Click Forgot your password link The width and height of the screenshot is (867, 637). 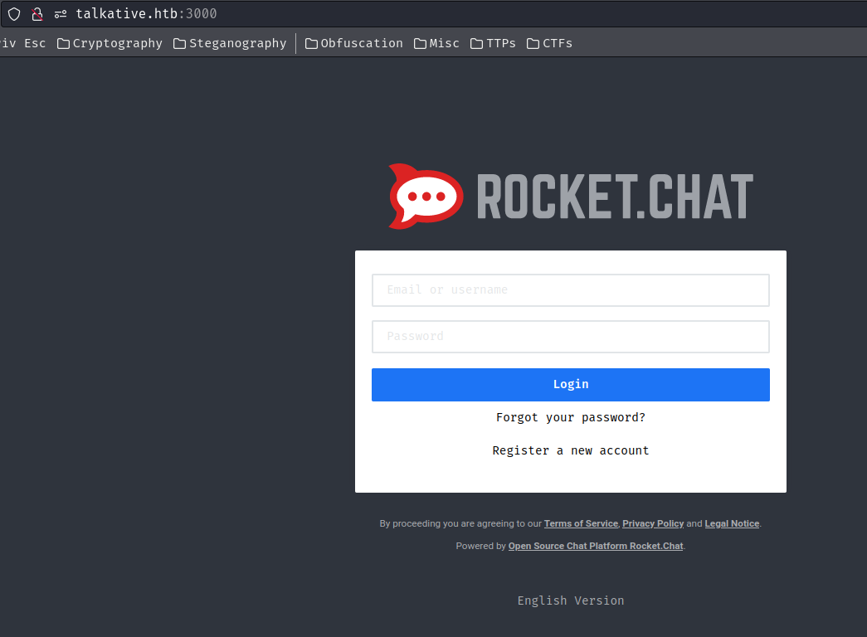coord(571,417)
